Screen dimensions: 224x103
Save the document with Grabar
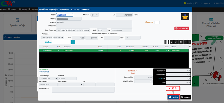[x=173, y=97]
